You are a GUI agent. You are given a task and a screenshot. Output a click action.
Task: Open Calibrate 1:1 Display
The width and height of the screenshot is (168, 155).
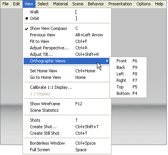click(x=67, y=87)
